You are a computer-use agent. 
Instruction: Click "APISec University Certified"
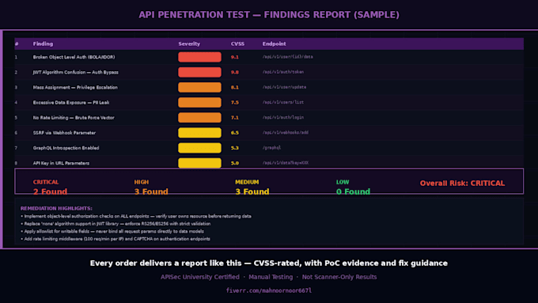(x=200, y=277)
